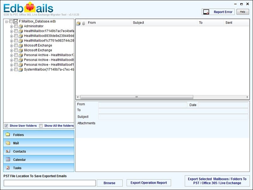Viewport: 253px width, 190px height.
Task: Click the folder icon column header in message list
Action: (78, 23)
